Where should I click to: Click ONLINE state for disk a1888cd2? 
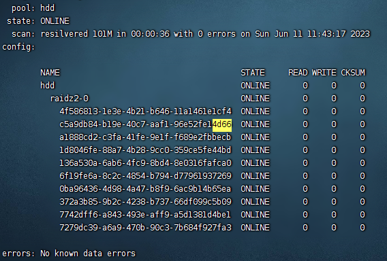(x=256, y=137)
